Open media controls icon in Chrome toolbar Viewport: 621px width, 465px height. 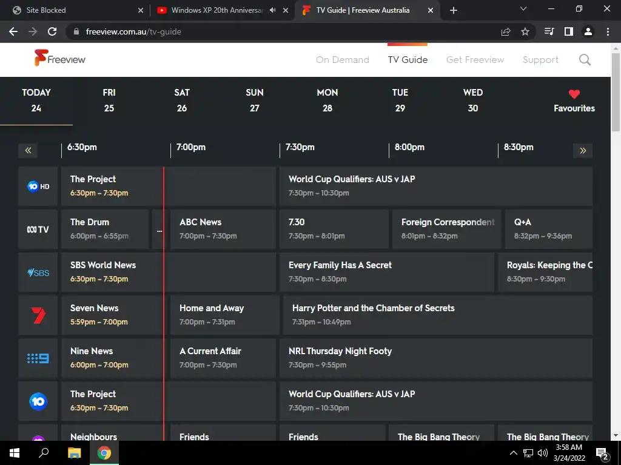pos(549,31)
